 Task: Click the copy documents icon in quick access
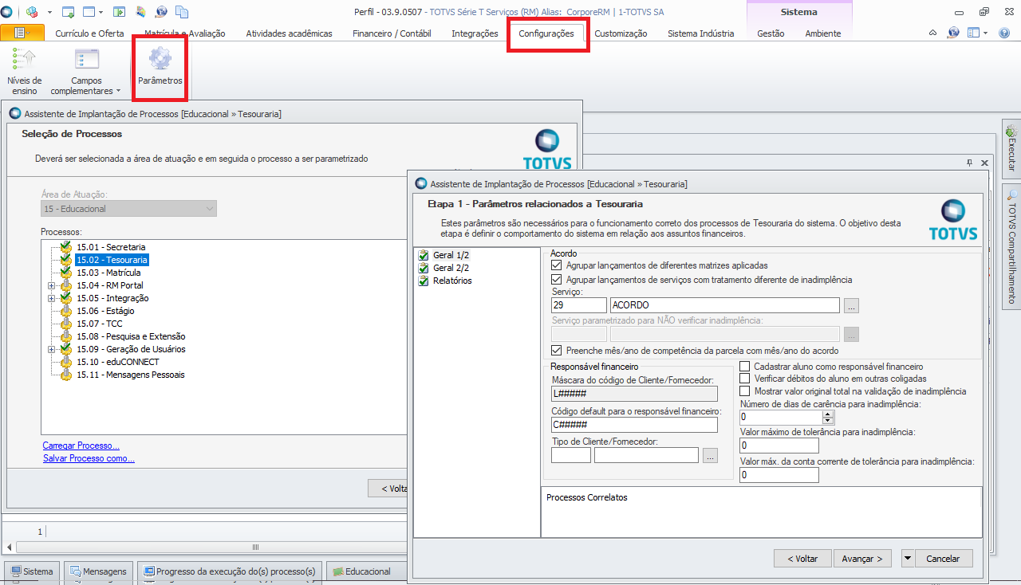point(181,12)
